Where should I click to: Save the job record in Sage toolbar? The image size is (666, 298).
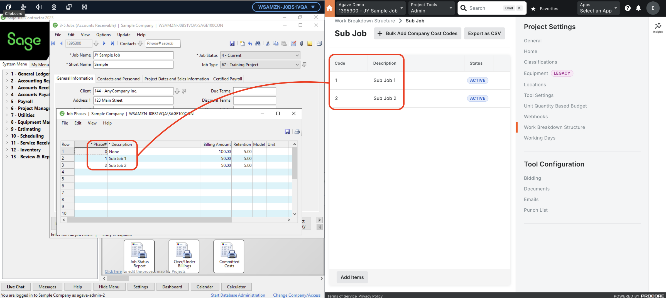click(232, 43)
